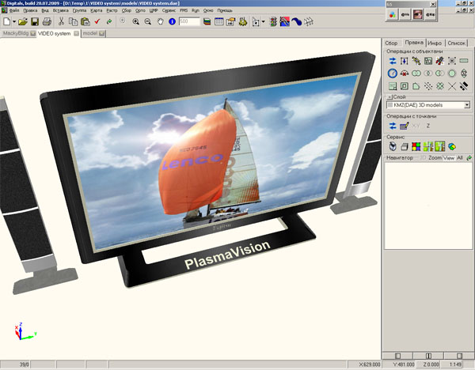Switch to the model document tab
The image size is (475, 370).
coord(90,33)
